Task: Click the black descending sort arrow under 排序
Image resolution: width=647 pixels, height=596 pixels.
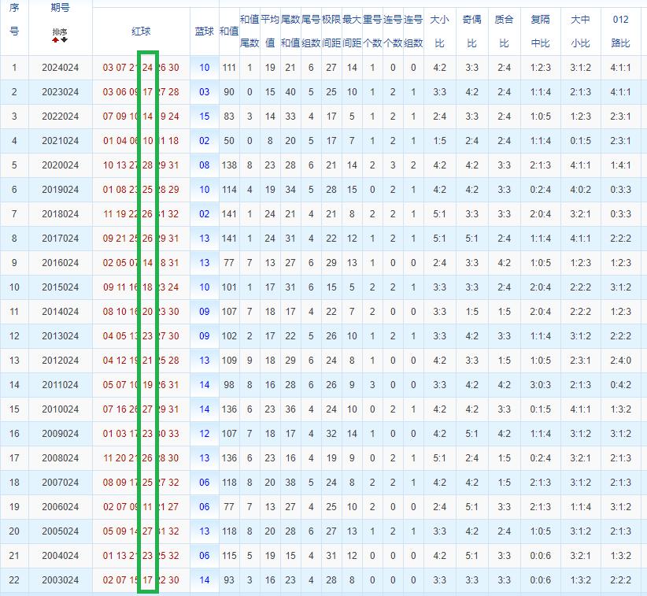Action: [64, 39]
